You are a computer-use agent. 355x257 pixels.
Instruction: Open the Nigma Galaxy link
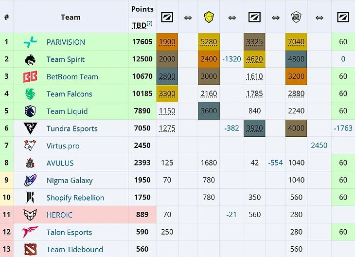(x=70, y=181)
